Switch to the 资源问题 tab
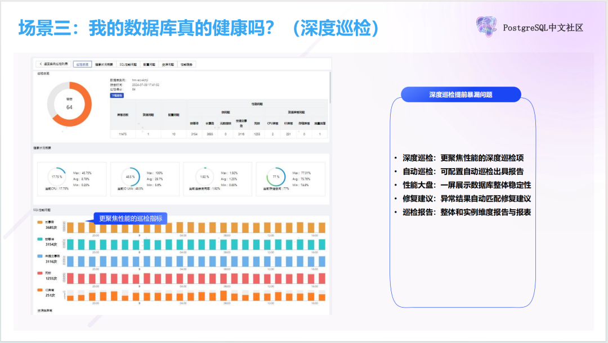608x343 pixels. pyautogui.click(x=166, y=64)
